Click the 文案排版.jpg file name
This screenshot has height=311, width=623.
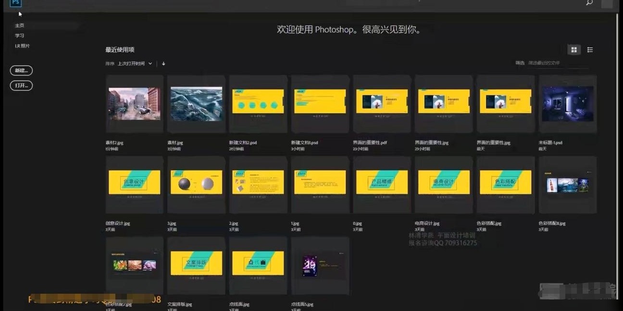(x=180, y=304)
